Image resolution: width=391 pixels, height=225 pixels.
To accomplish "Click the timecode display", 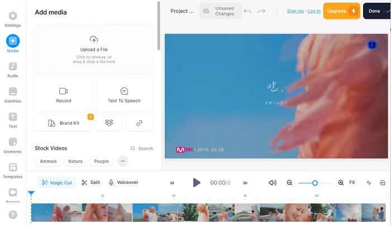I will pyautogui.click(x=220, y=183).
